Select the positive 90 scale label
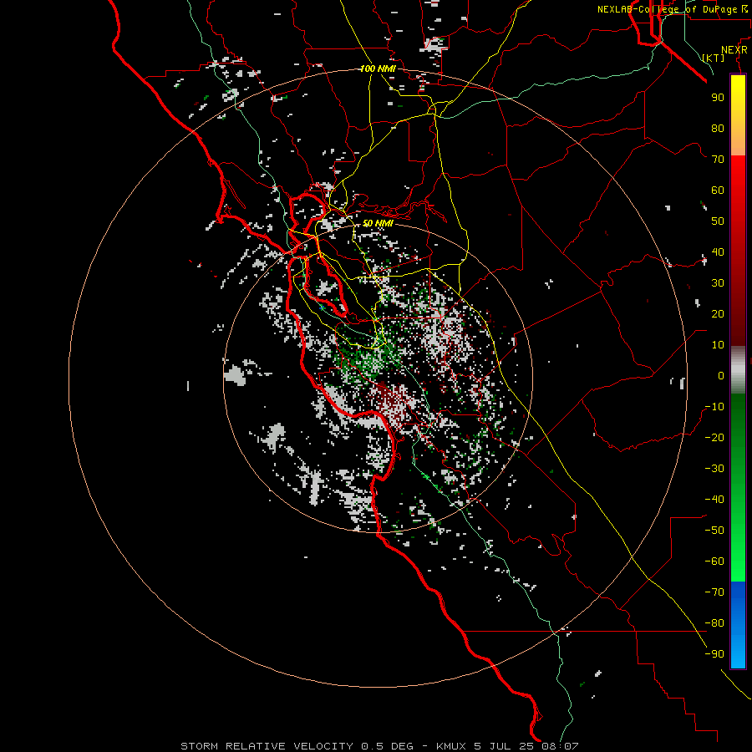The image size is (752, 752). click(718, 98)
